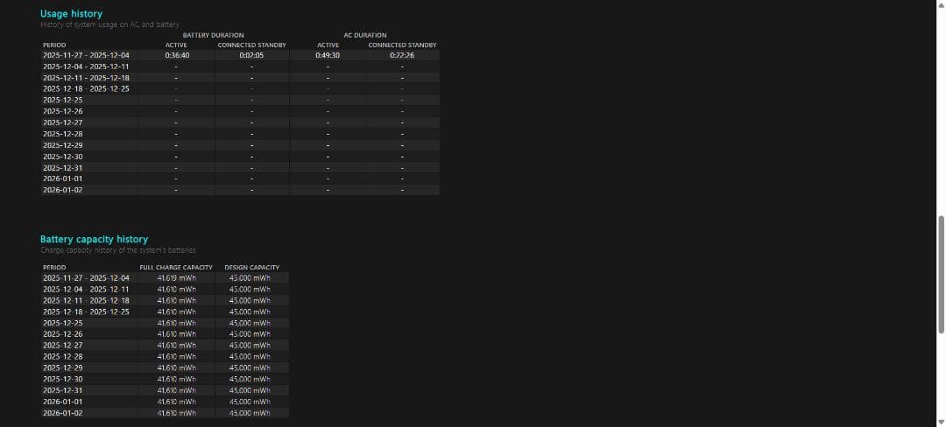Select 2026-01-02 period in Battery capacity history
The width and height of the screenshot is (946, 427).
click(63, 412)
